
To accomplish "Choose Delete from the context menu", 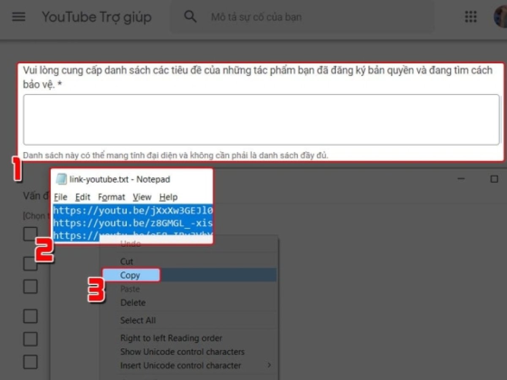I will [x=188, y=303].
